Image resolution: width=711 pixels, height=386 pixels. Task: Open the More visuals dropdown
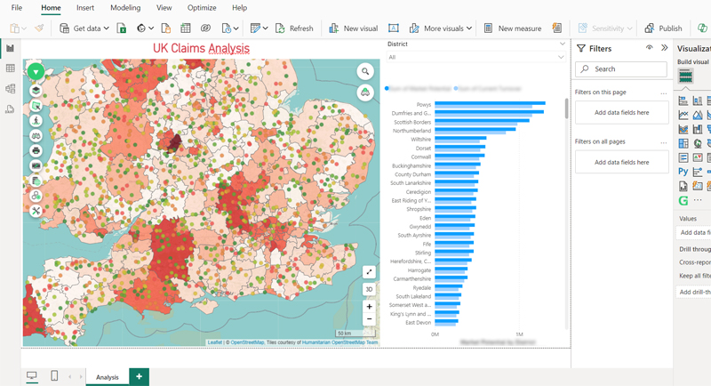point(440,28)
